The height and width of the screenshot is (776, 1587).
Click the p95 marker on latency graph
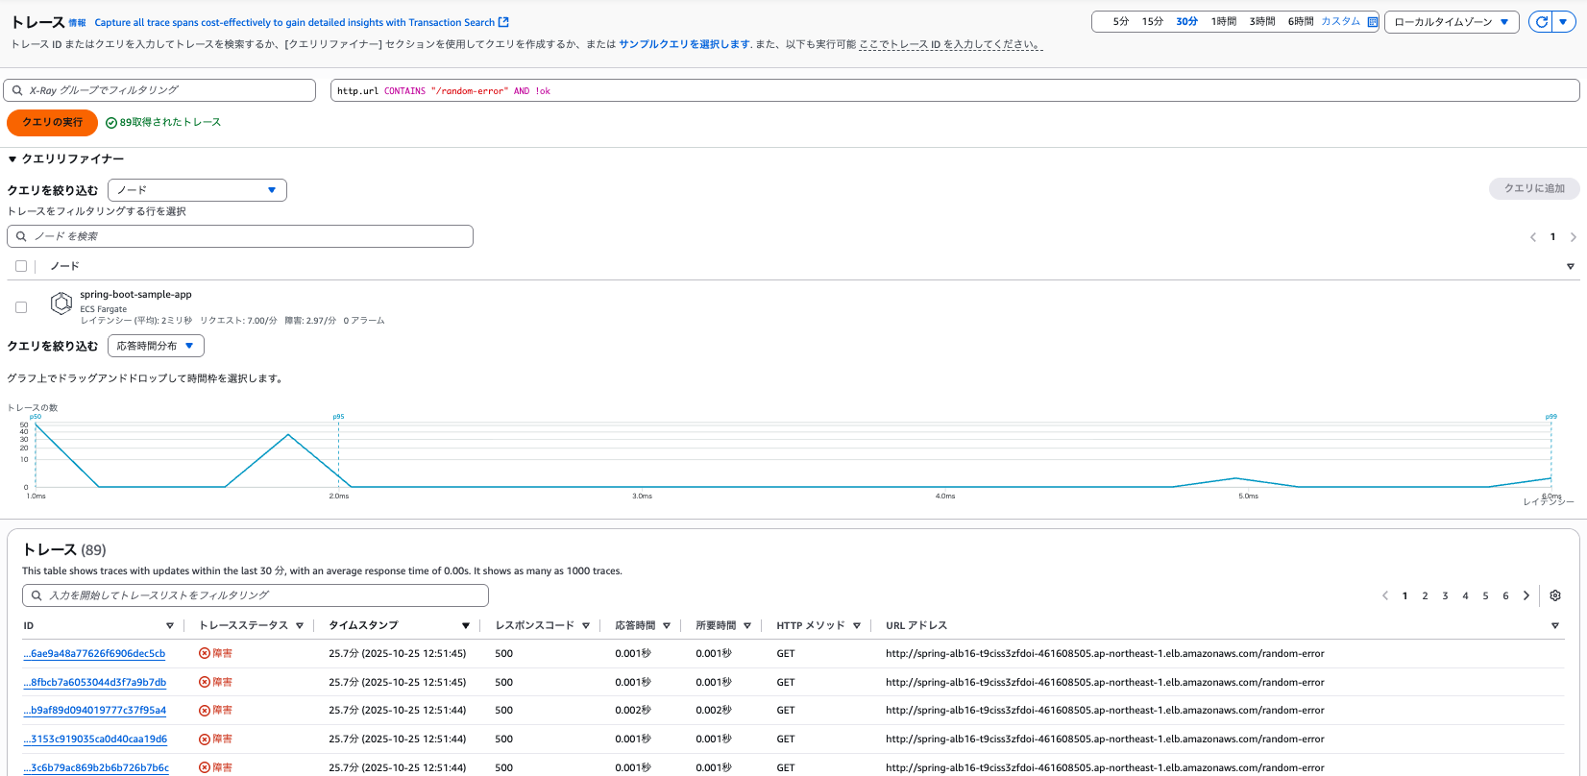[338, 417]
